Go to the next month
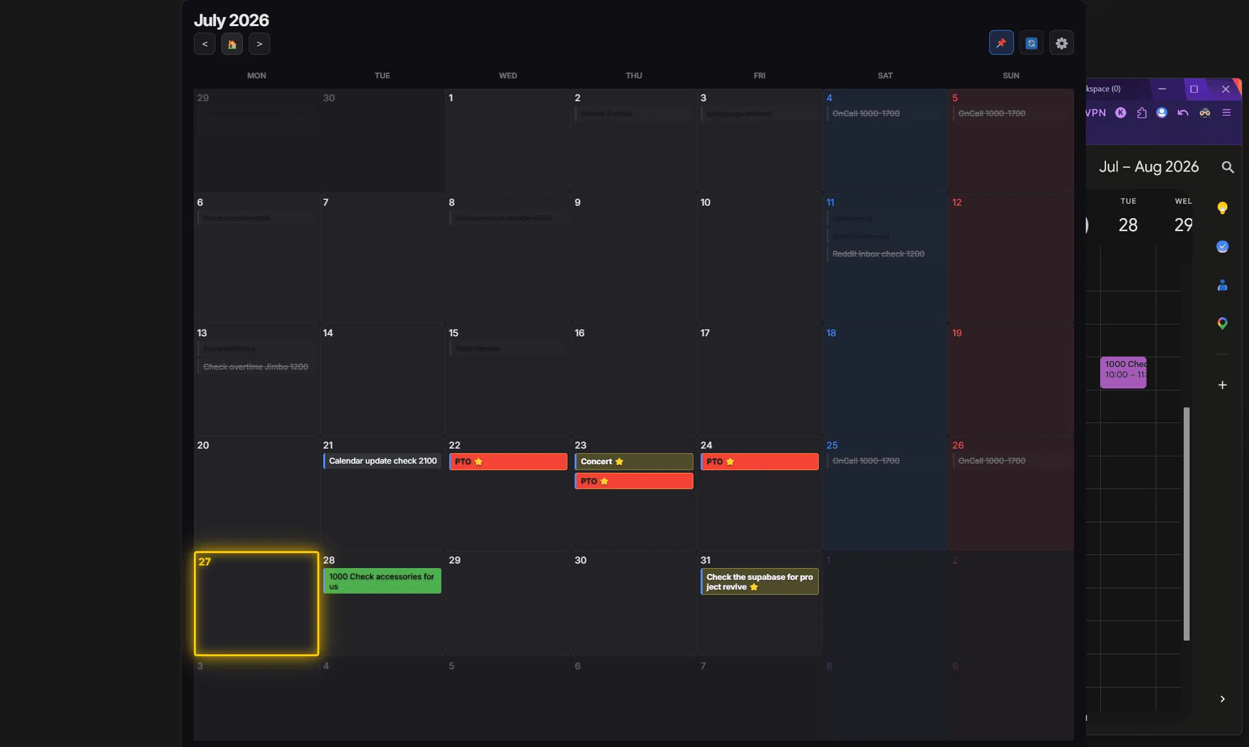 pyautogui.click(x=259, y=44)
